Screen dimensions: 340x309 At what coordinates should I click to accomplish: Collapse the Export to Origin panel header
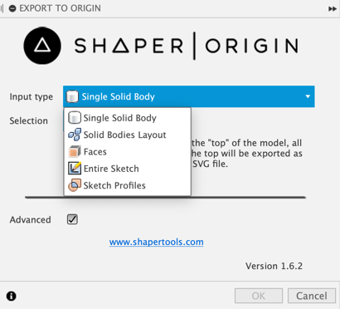pyautogui.click(x=12, y=8)
